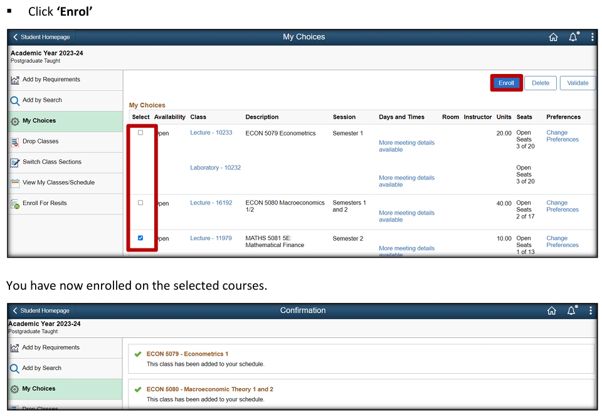The height and width of the screenshot is (417, 602).
Task: Click Add by Search magnifier icon in upper sidebar
Action: click(x=15, y=100)
